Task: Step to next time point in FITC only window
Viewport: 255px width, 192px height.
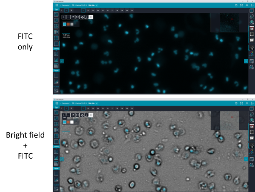Action: pos(71,10)
